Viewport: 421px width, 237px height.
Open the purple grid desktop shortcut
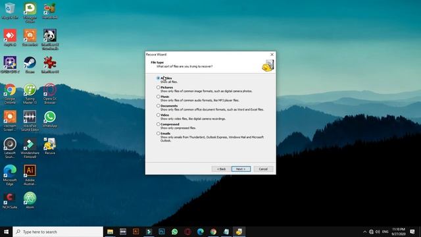pyautogui.click(x=10, y=65)
